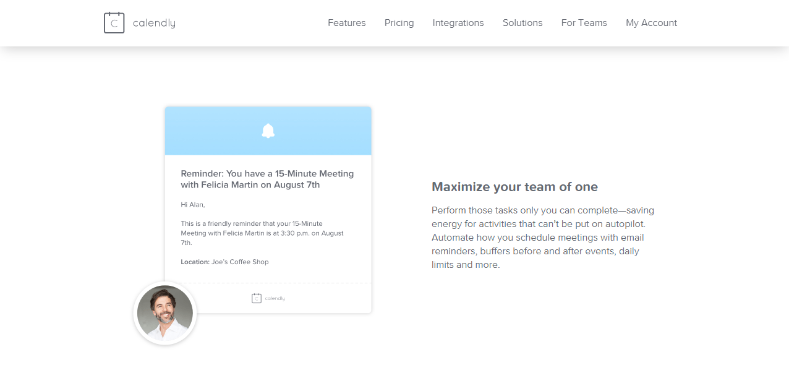Go to the Pricing page
This screenshot has height=391, width=789.
399,23
